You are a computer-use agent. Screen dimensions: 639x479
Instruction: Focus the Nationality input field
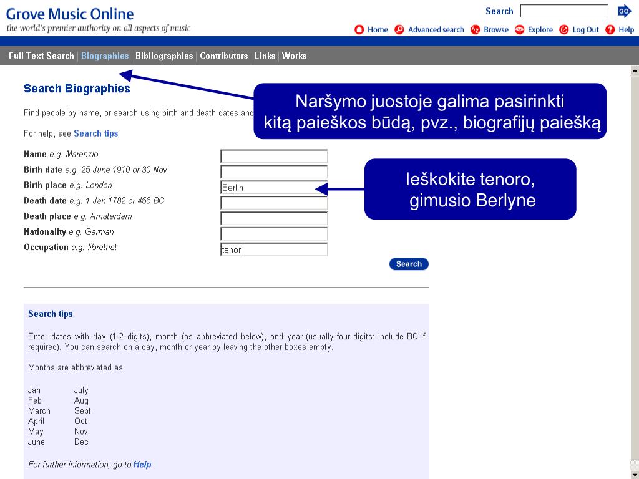click(274, 234)
